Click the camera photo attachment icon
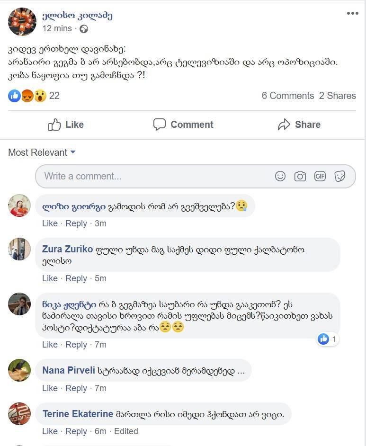 coord(300,176)
